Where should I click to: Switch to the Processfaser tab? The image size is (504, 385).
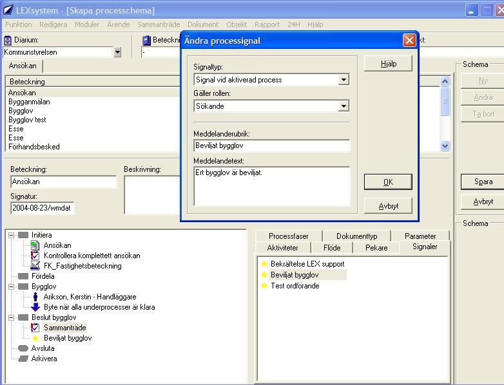288,236
